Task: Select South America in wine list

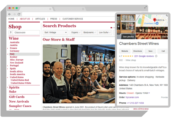Action: coord(17,74)
